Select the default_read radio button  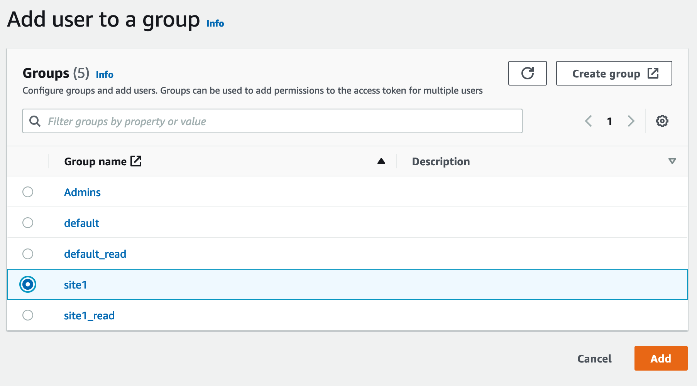[x=28, y=254]
